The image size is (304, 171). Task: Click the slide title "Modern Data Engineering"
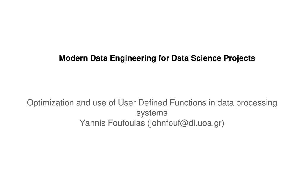(107, 58)
